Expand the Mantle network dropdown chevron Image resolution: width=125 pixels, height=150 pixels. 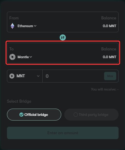(31, 57)
